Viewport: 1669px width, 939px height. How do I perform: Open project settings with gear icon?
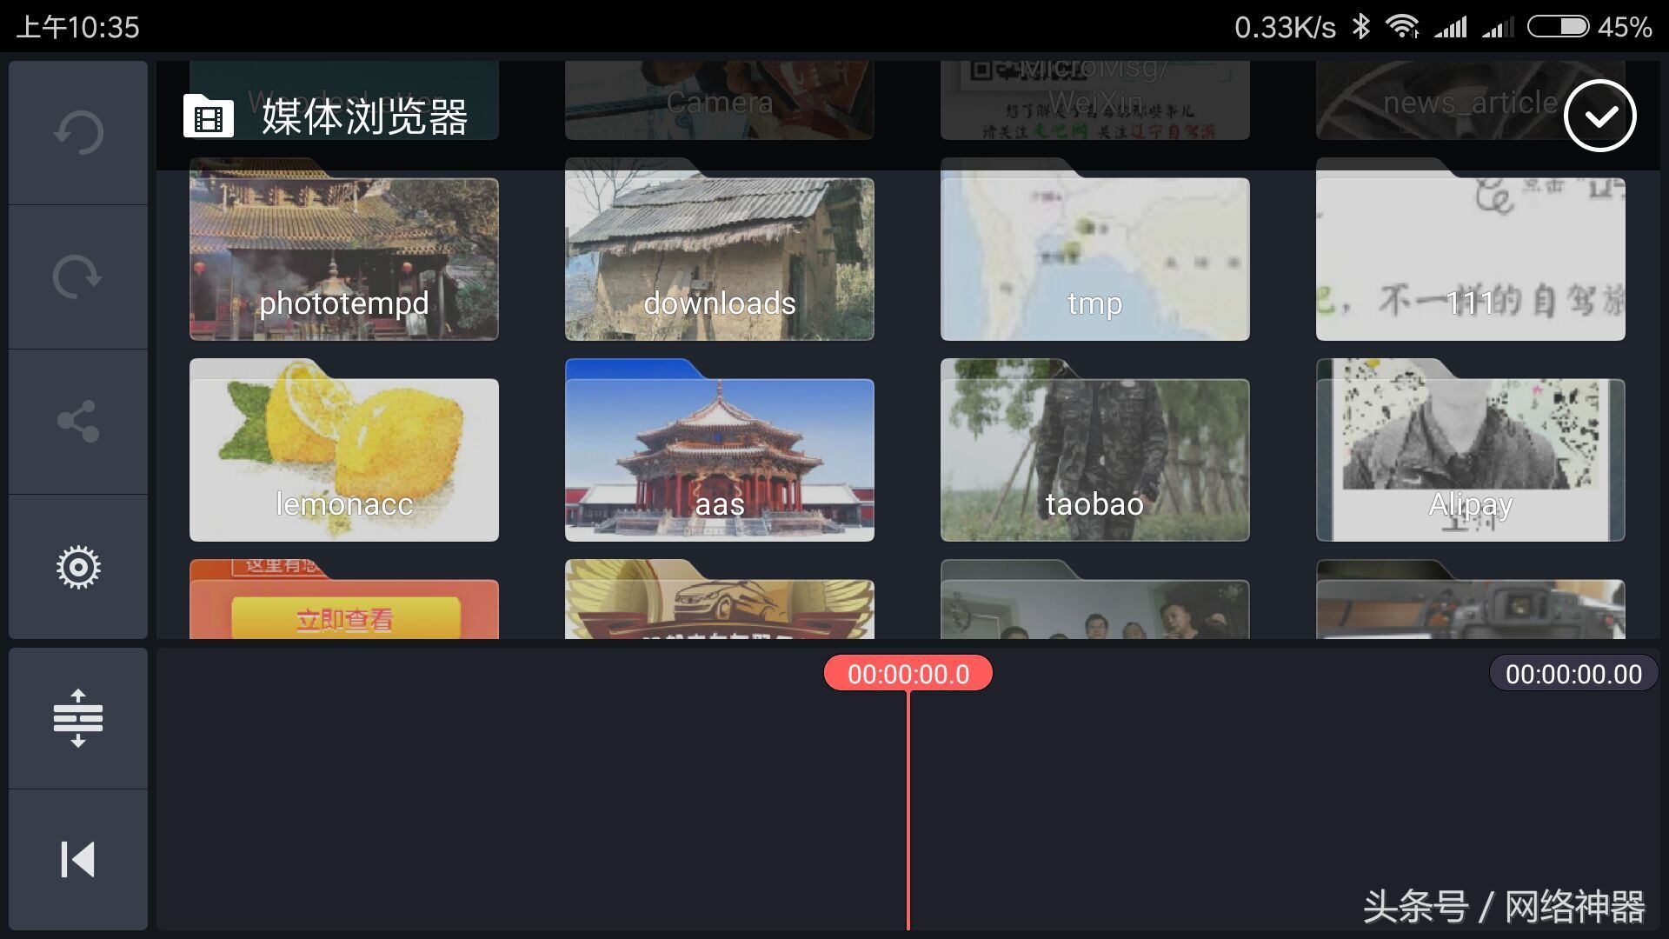[x=77, y=567]
